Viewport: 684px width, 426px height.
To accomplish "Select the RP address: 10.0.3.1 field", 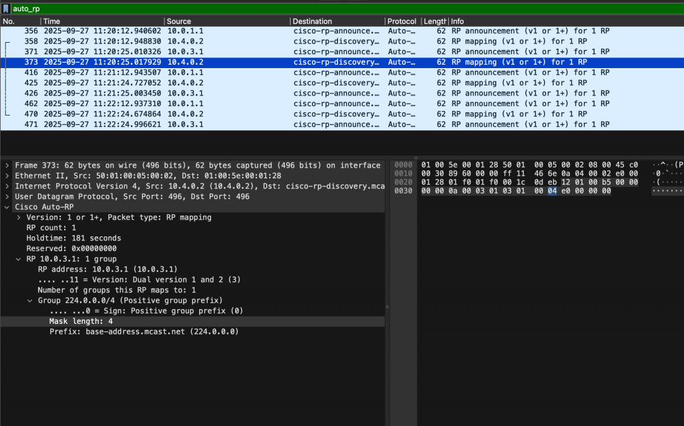I will tap(107, 269).
